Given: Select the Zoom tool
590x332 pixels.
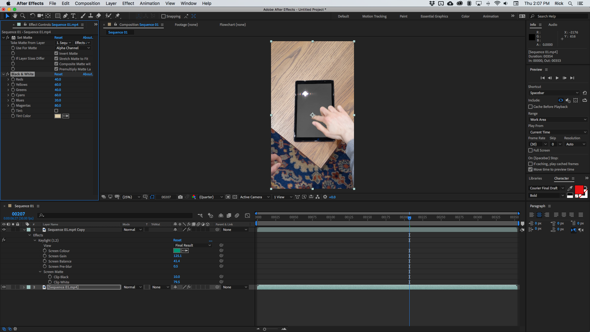Looking at the screenshot, I should click(x=22, y=16).
